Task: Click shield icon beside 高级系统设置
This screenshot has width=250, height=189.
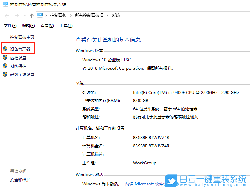Action: [5, 74]
